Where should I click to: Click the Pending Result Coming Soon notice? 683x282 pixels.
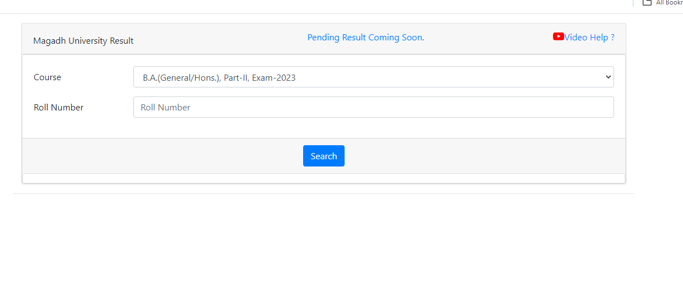[365, 38]
